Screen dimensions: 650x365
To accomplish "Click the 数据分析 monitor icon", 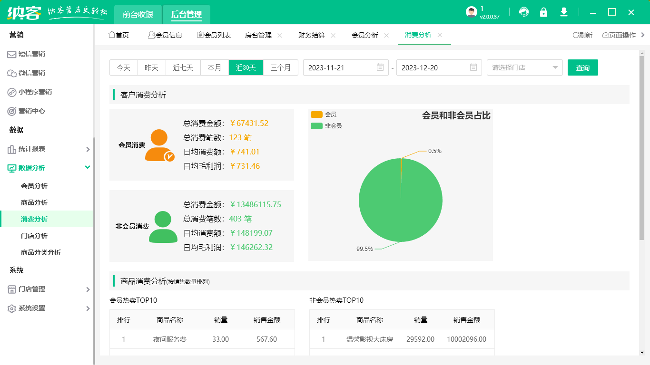I will 12,168.
